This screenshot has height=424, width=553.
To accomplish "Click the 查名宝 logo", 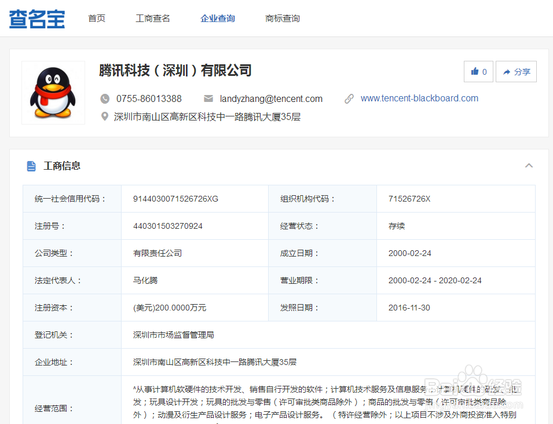I will (36, 18).
